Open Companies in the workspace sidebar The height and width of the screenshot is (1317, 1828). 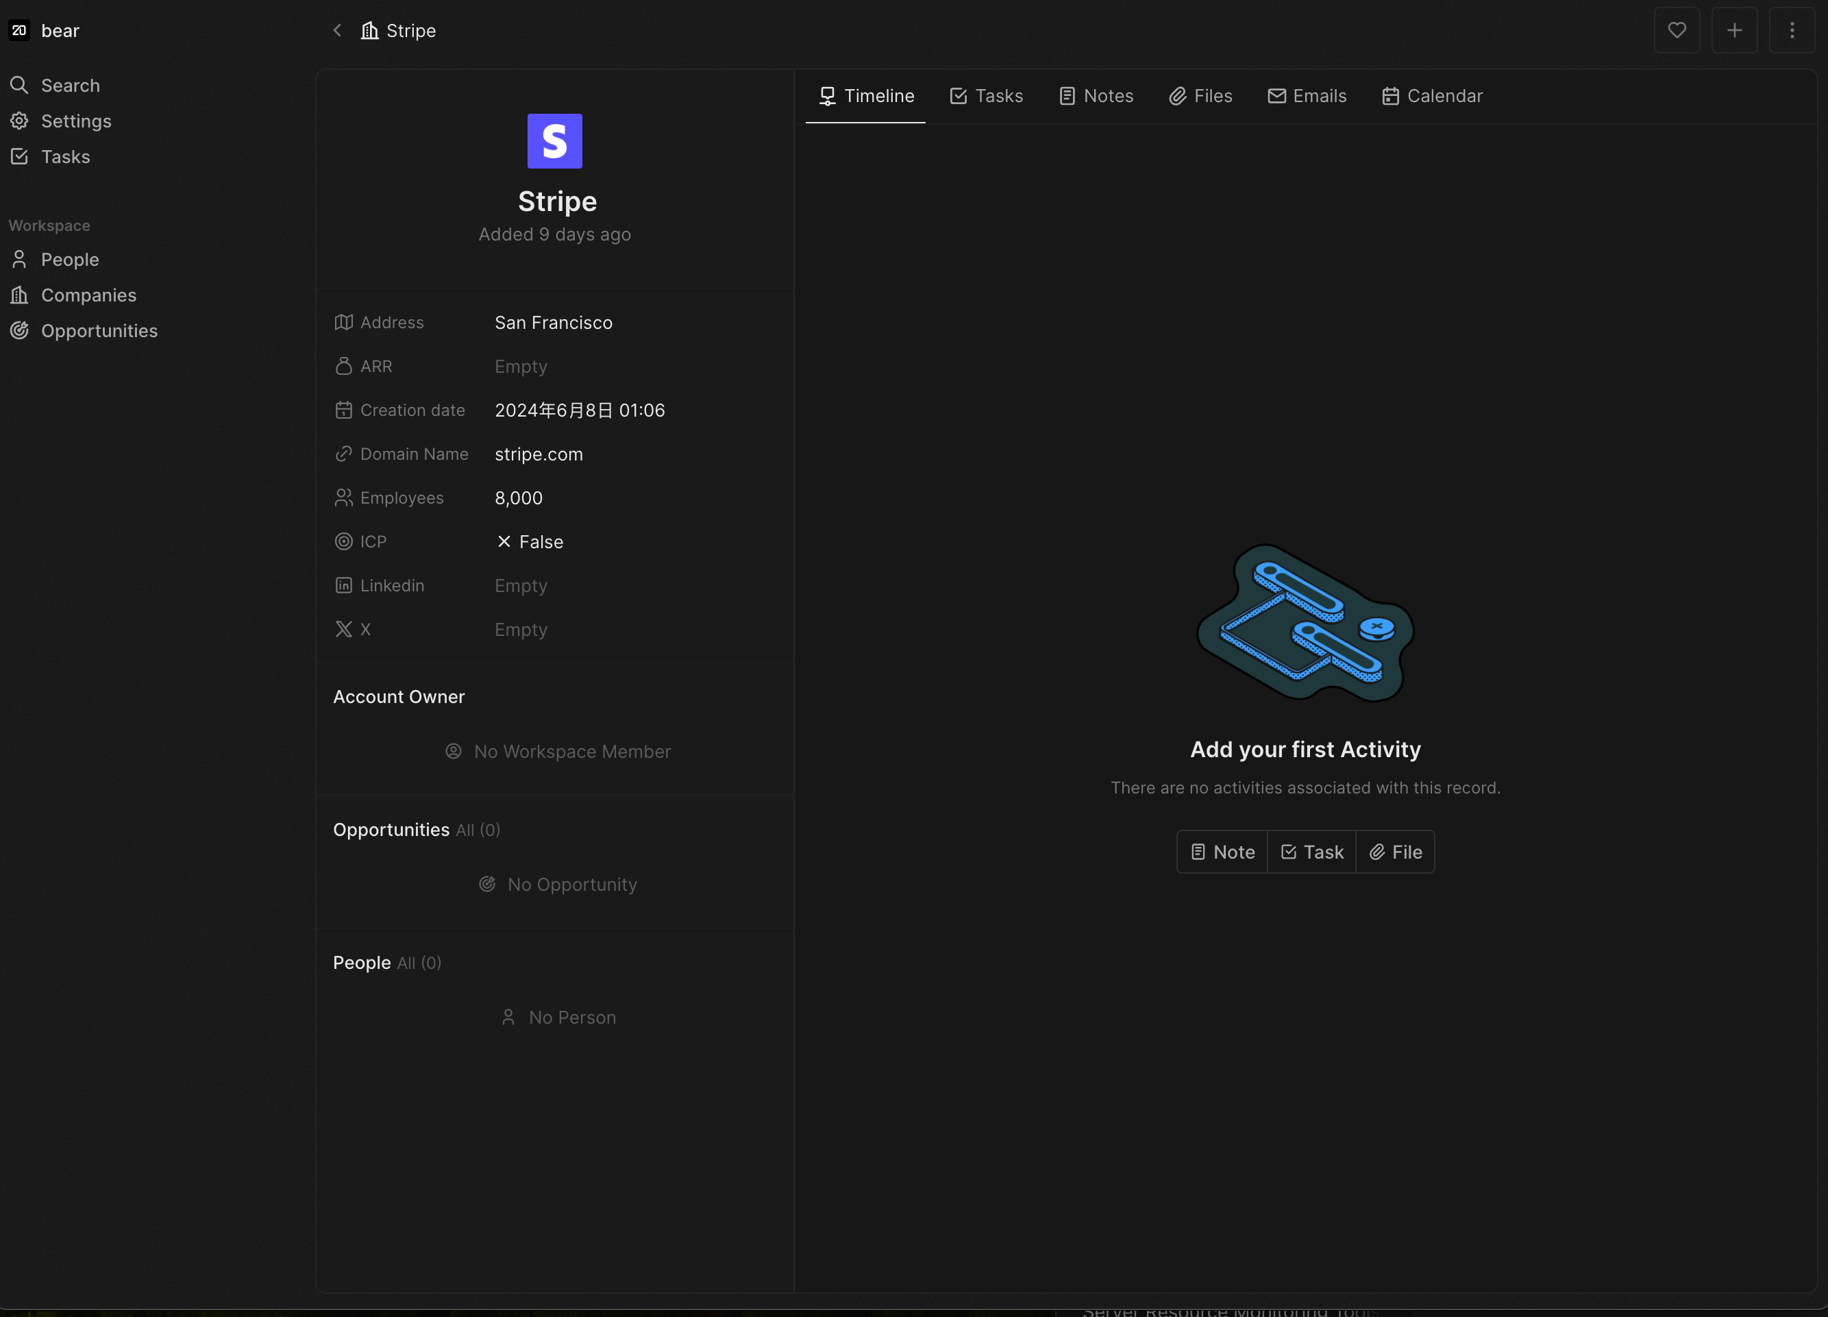point(88,295)
